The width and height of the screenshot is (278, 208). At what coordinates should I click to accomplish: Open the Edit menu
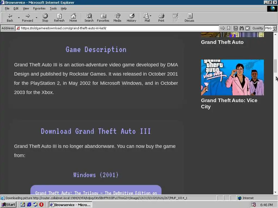(16, 8)
